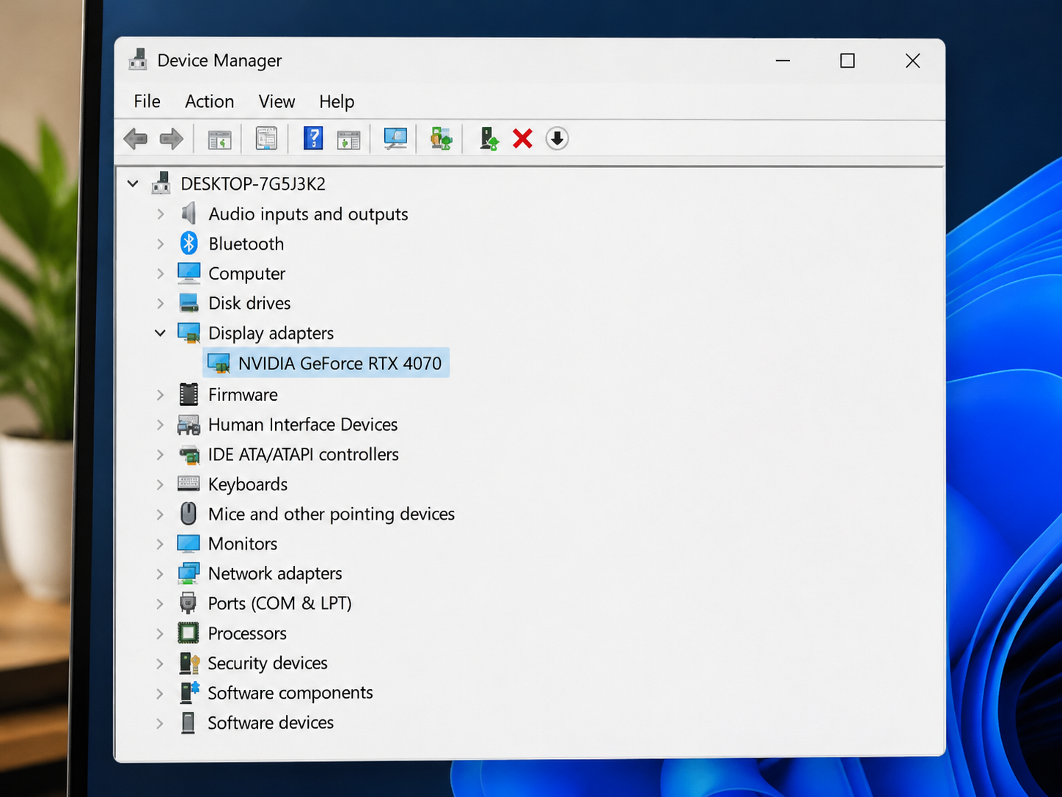Image resolution: width=1062 pixels, height=797 pixels.
Task: Click the Keyboards category icon
Action: point(188,483)
